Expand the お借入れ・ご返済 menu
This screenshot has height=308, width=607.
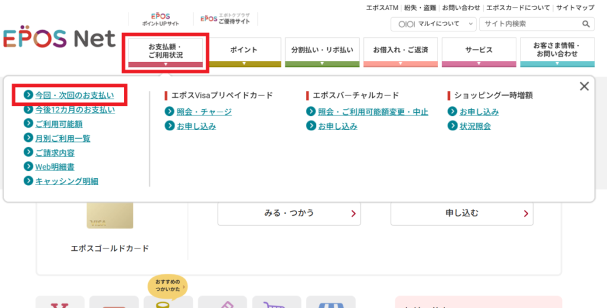(x=401, y=53)
